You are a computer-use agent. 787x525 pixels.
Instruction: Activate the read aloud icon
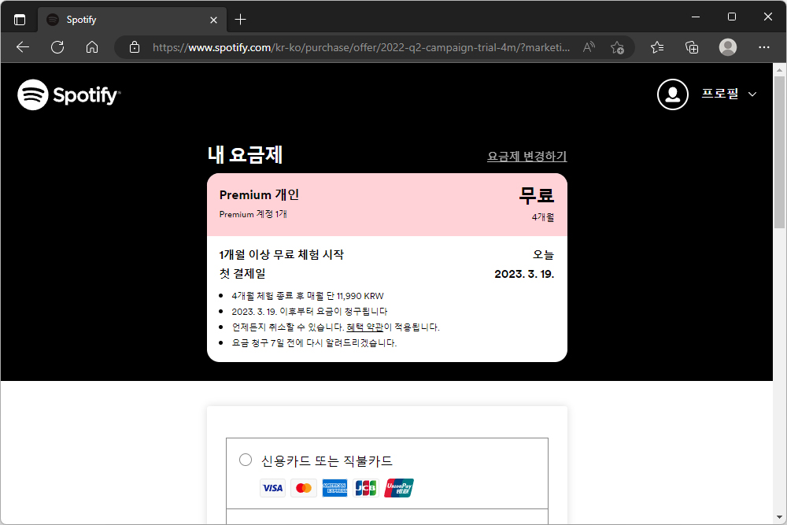[589, 47]
